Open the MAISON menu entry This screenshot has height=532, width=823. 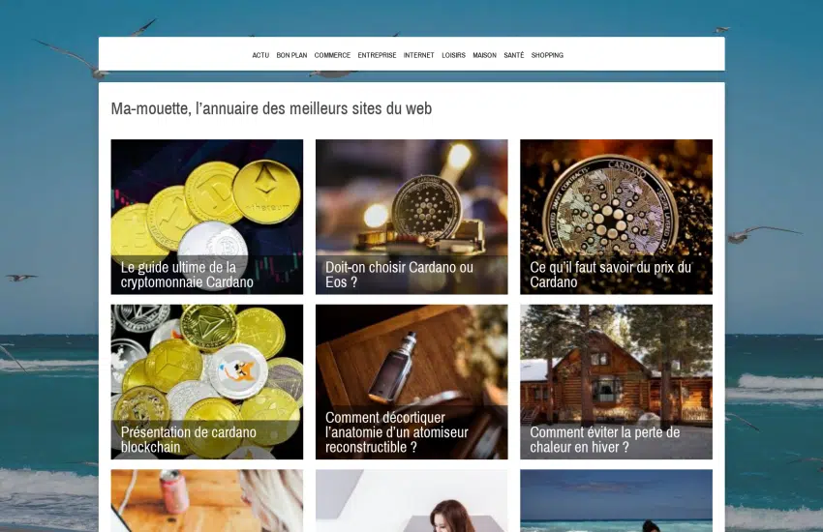(x=484, y=55)
